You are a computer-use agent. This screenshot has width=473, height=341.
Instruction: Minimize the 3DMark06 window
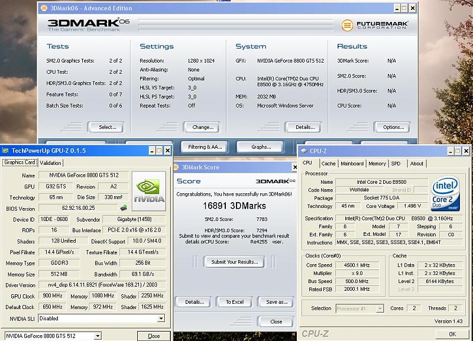pos(397,8)
